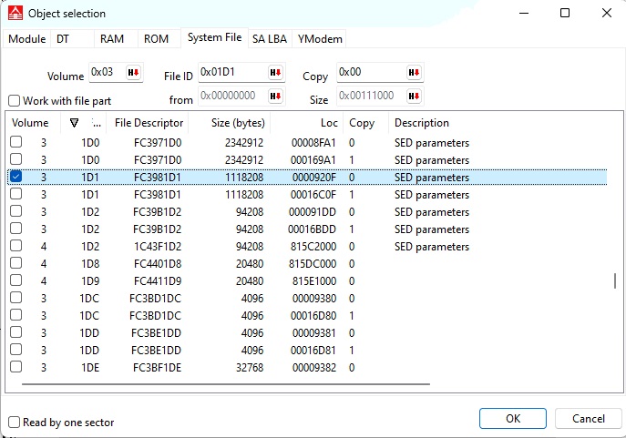The image size is (626, 438).
Task: Select the System File tab
Action: [214, 37]
